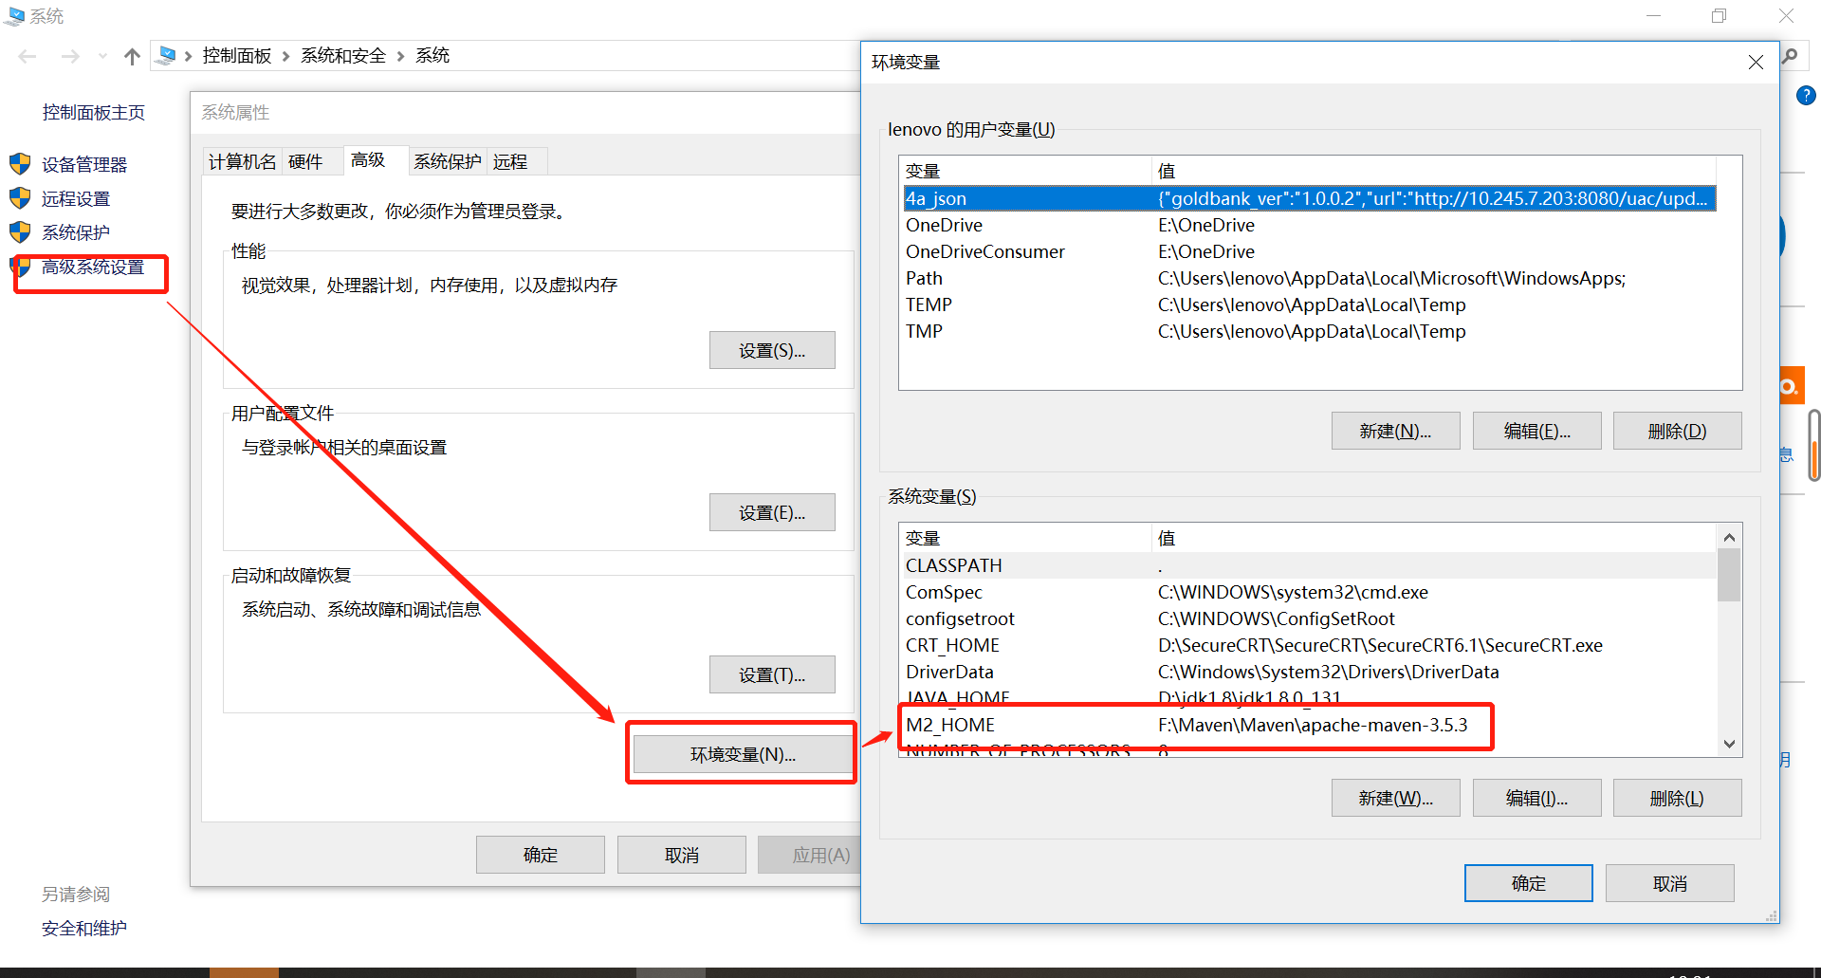Click 值 column header in system variables

click(1434, 538)
